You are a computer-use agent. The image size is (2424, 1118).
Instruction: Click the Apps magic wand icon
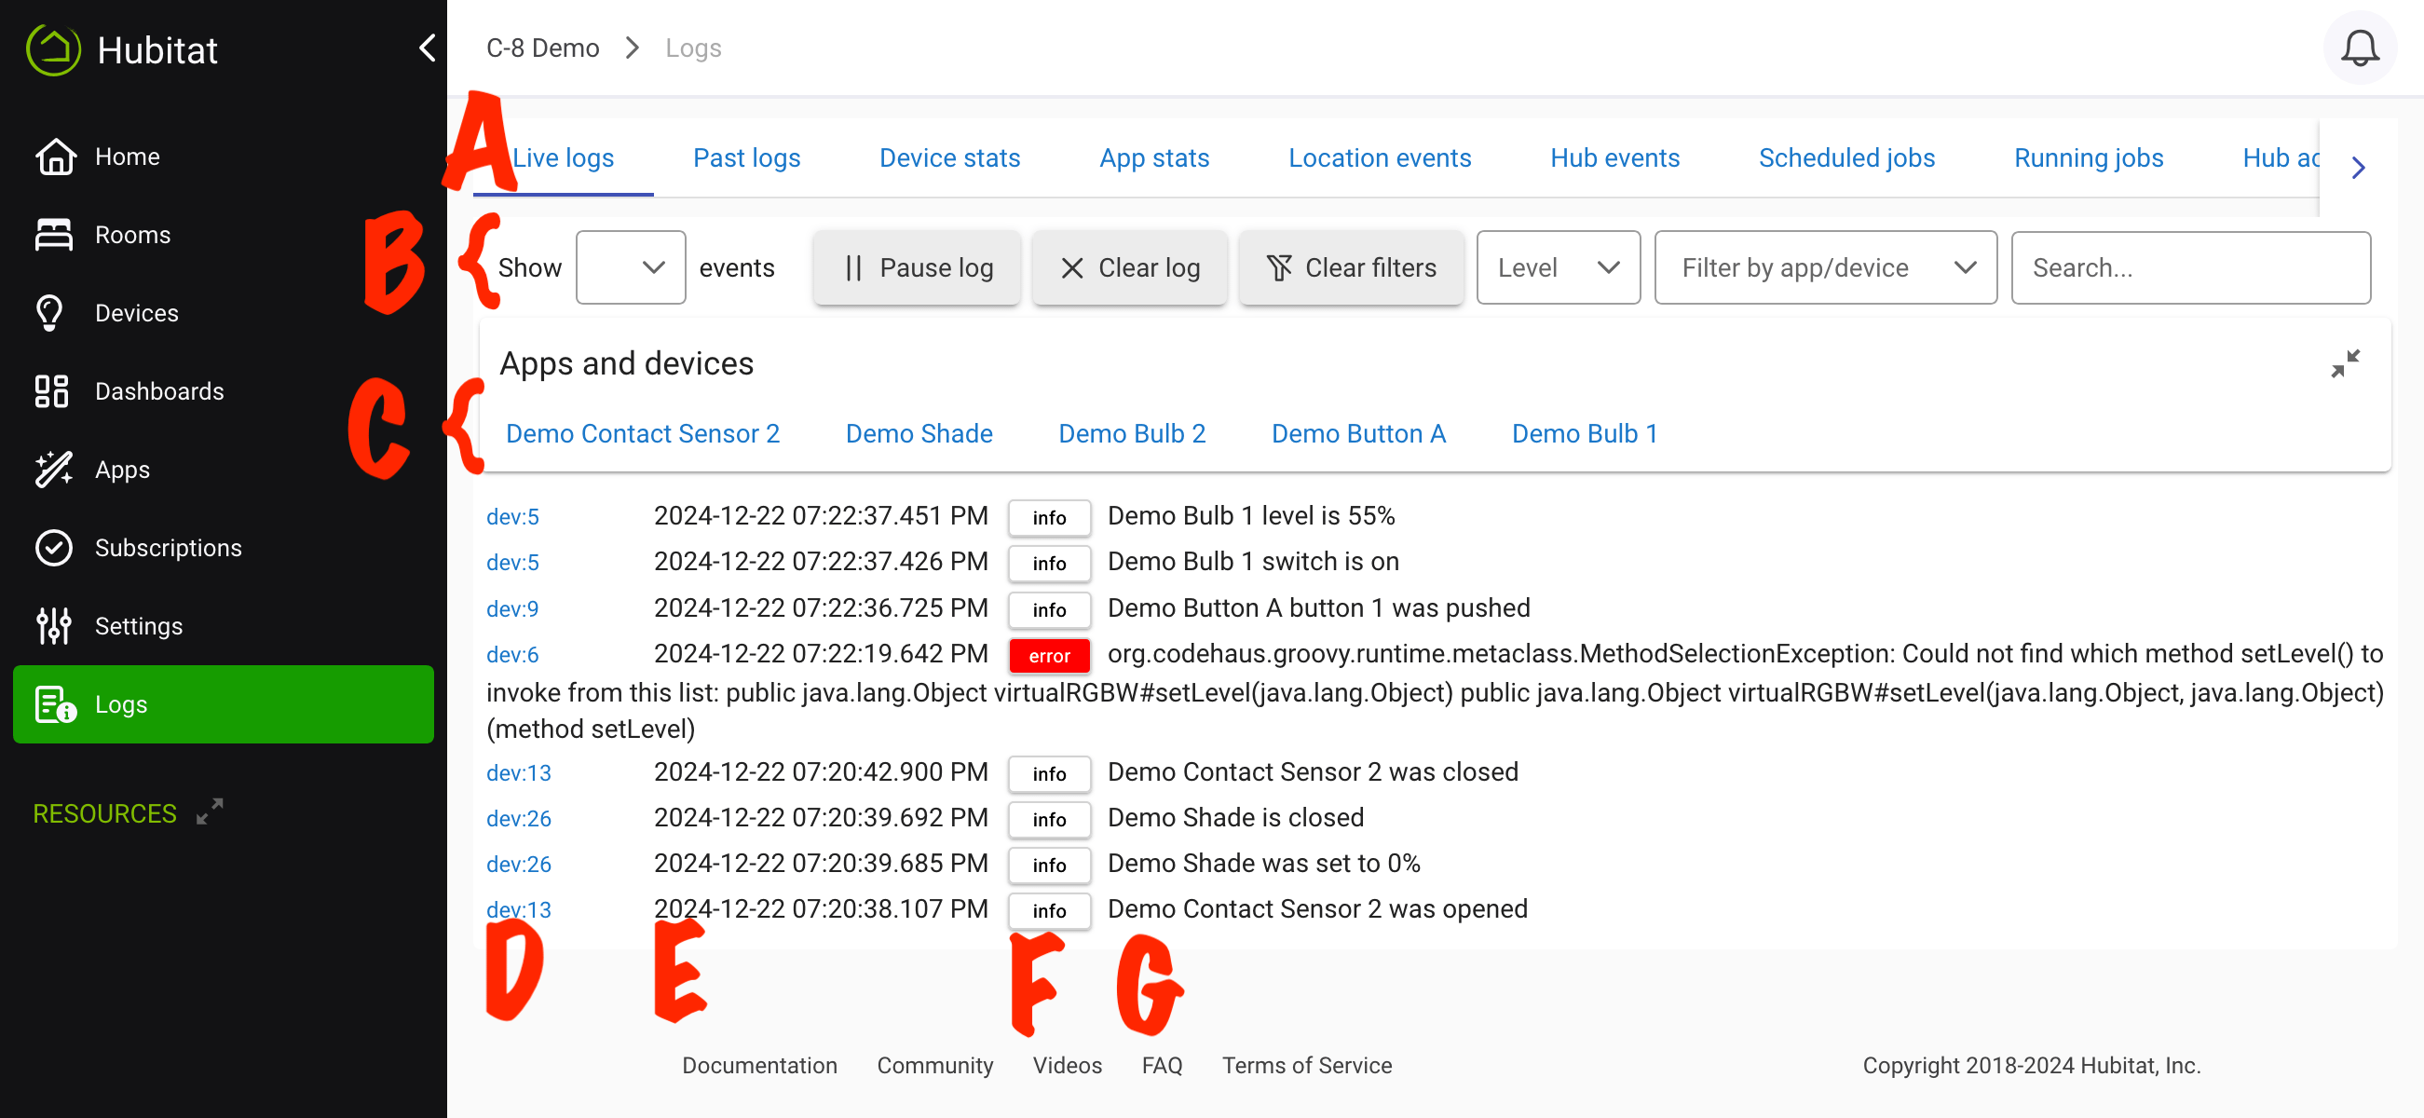[x=54, y=469]
